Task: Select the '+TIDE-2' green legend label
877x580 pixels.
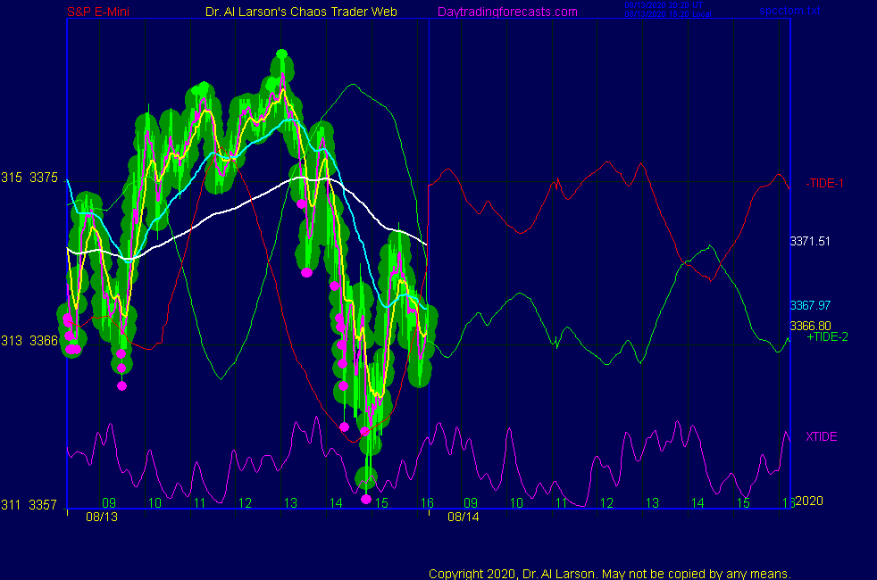Action: tap(827, 336)
